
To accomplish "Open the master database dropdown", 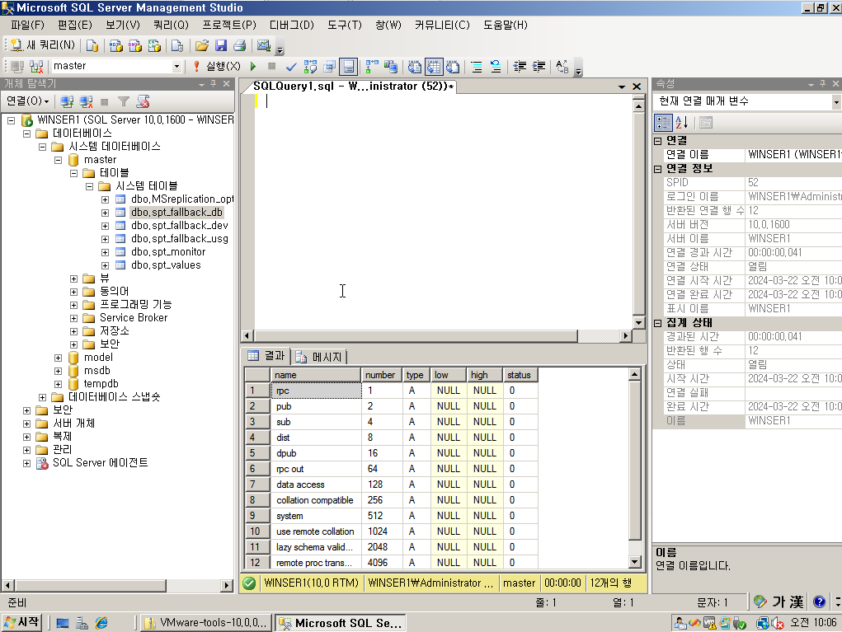I will pos(176,66).
